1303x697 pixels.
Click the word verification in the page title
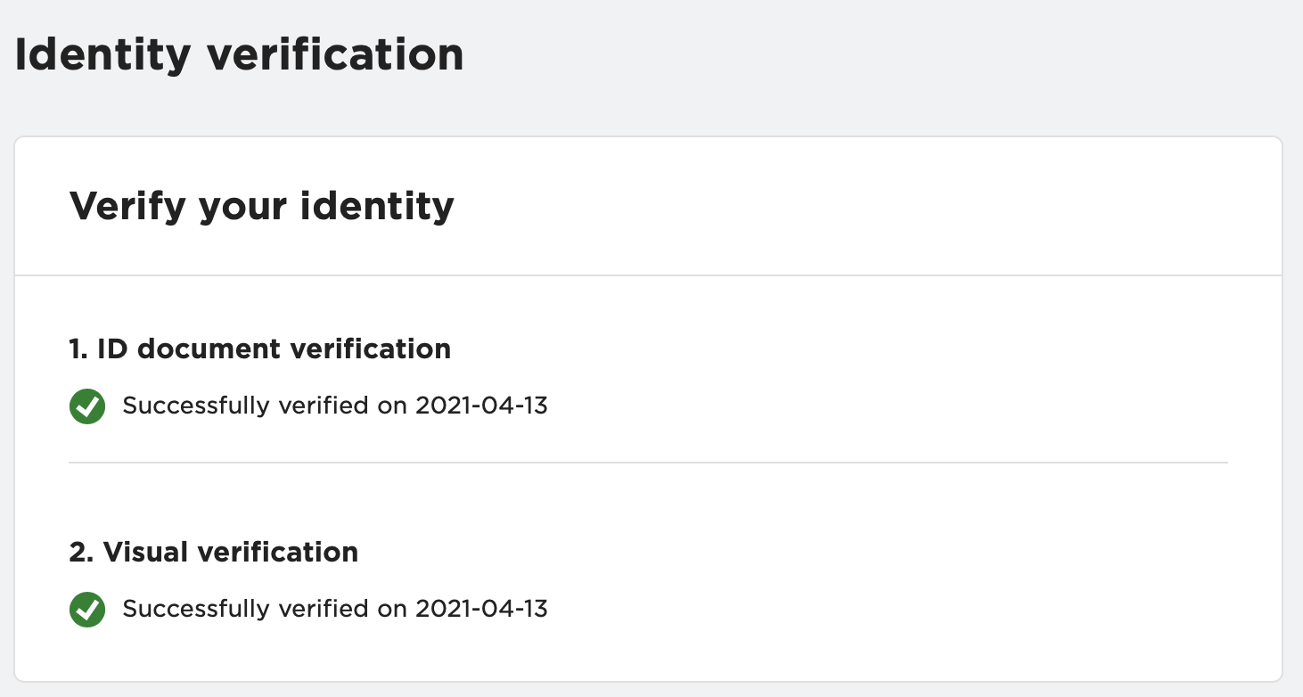point(335,55)
